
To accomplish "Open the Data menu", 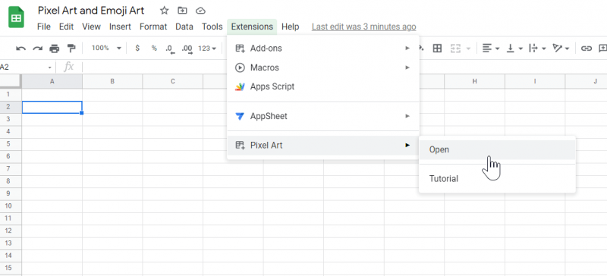I will click(x=184, y=27).
